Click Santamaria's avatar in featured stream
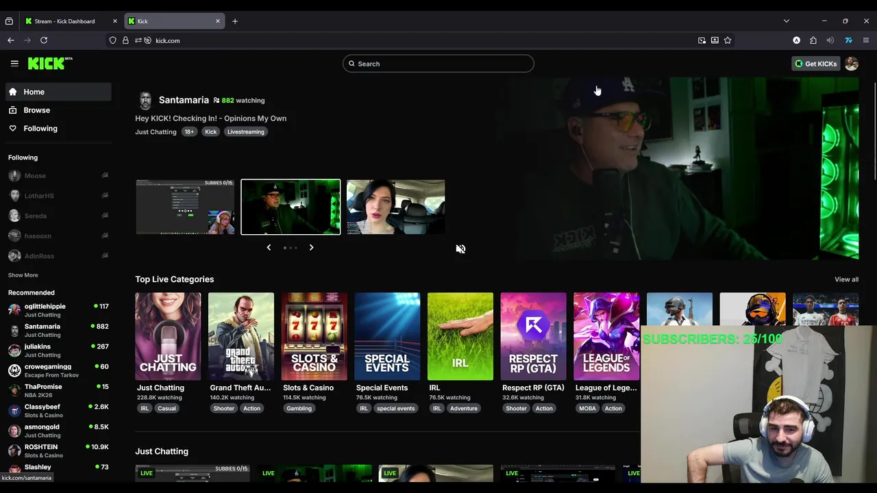This screenshot has height=493, width=877. 145,101
